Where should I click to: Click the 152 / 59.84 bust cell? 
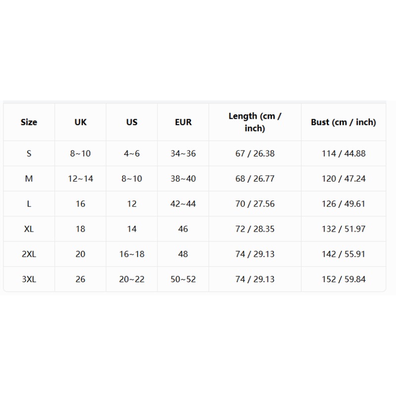point(344,279)
